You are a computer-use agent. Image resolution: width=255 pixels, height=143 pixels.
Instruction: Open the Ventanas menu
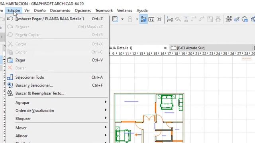(125, 11)
